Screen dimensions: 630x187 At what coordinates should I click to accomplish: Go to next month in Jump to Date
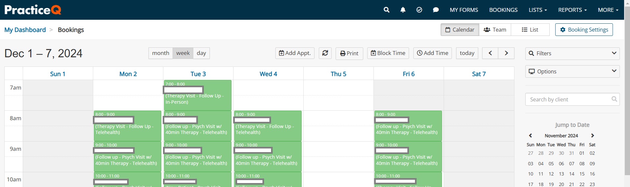point(592,136)
